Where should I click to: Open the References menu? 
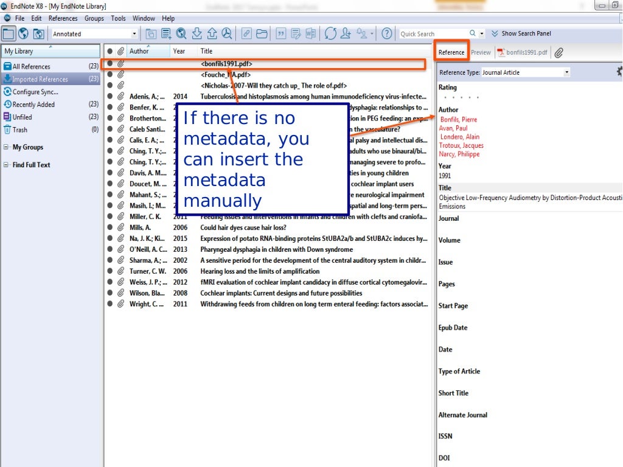pos(63,18)
